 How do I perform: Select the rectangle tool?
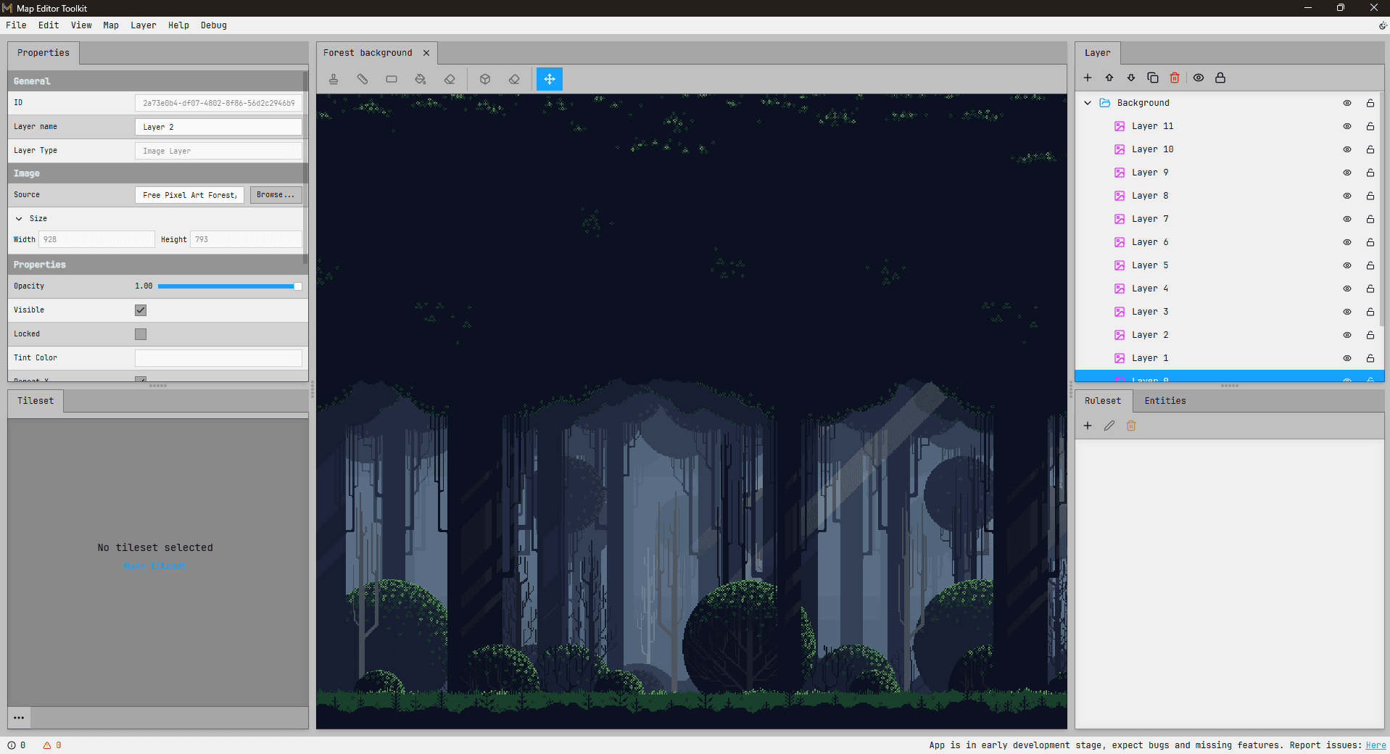(x=392, y=79)
